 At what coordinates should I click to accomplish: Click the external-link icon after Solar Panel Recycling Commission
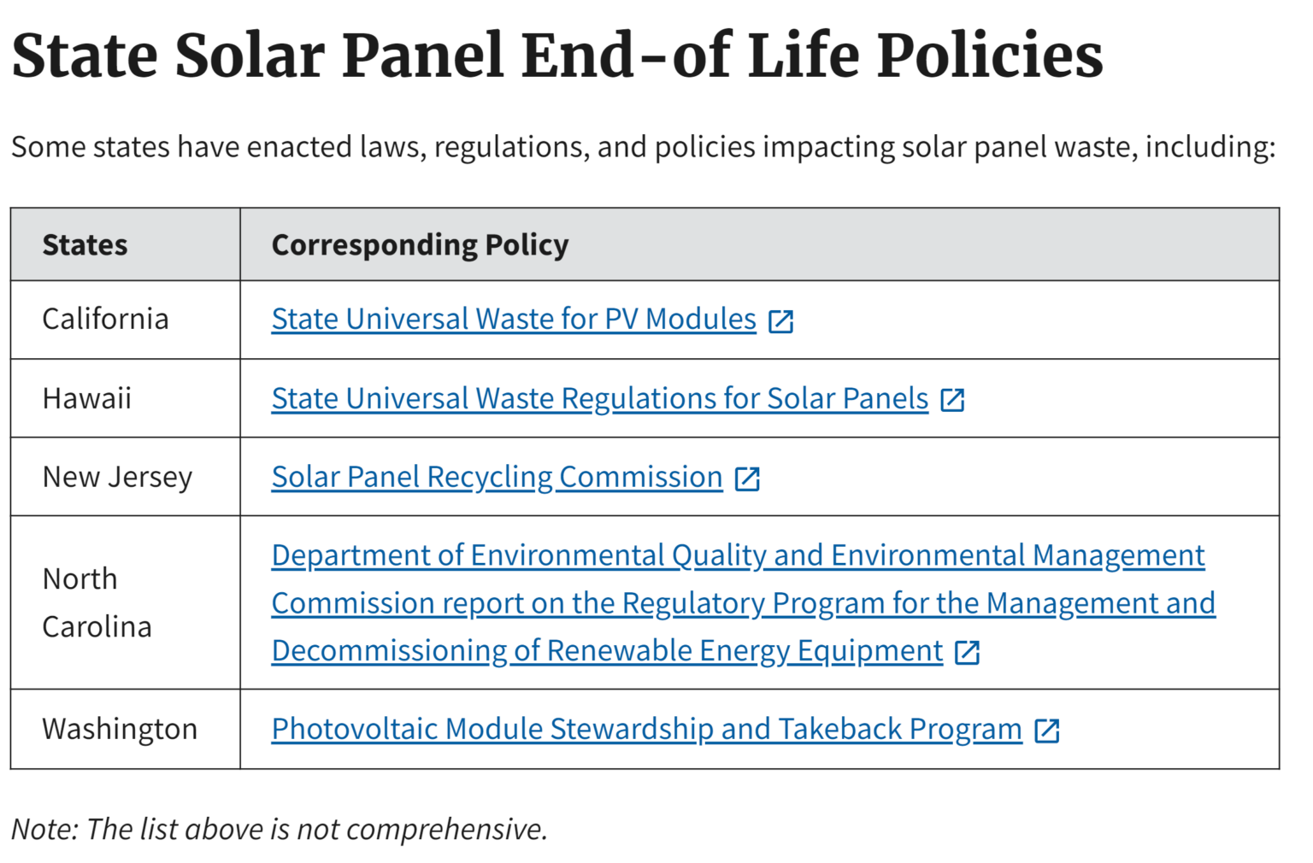click(747, 478)
